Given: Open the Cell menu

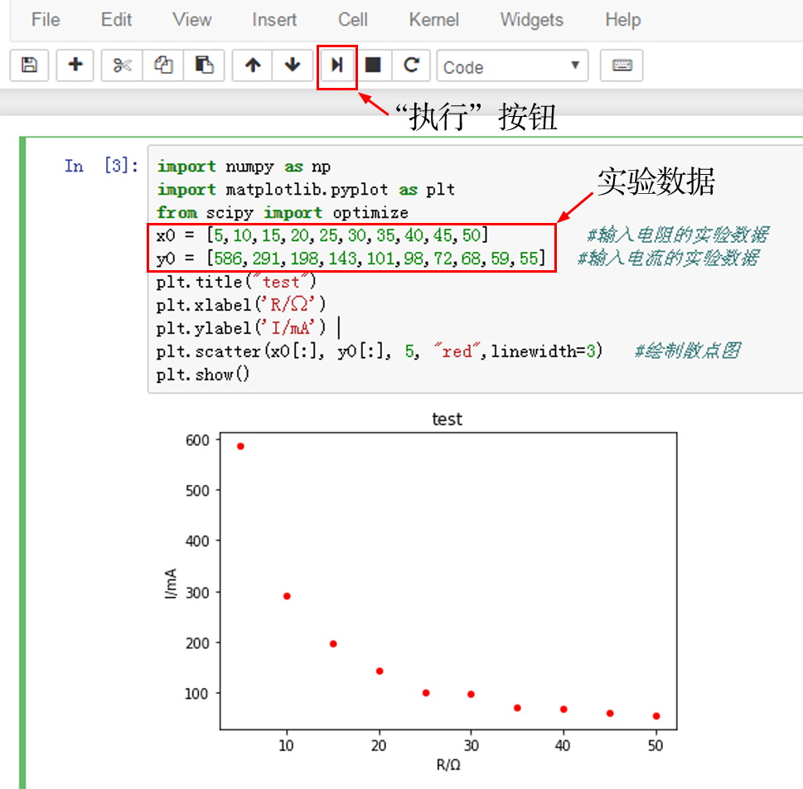Looking at the screenshot, I should (x=353, y=20).
